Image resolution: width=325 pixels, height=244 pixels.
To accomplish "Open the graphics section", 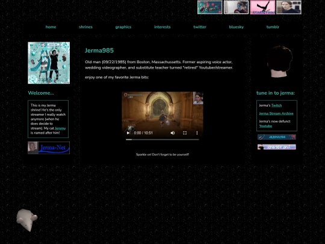I will pyautogui.click(x=123, y=27).
